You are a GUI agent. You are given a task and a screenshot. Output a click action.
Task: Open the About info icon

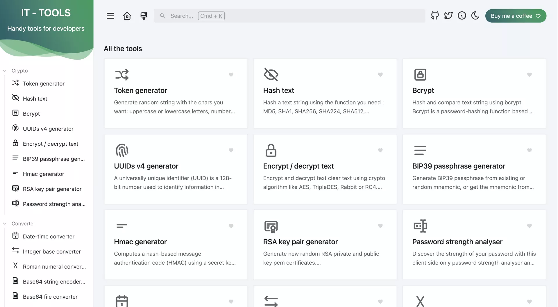click(x=462, y=16)
